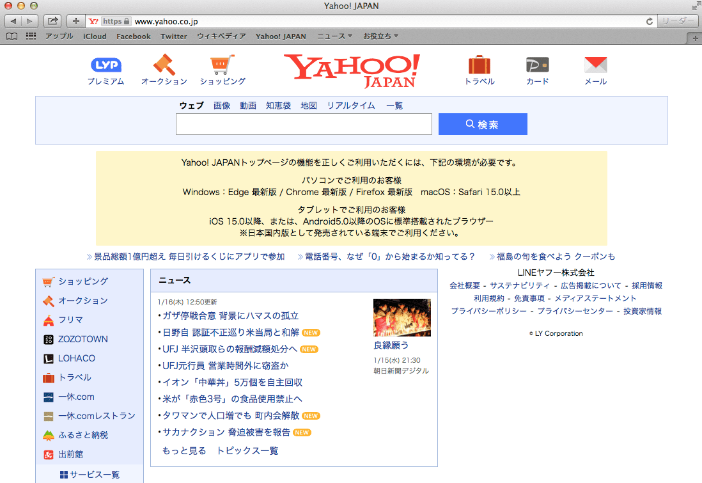
Task: Click the Safari share button
Action: click(x=53, y=21)
